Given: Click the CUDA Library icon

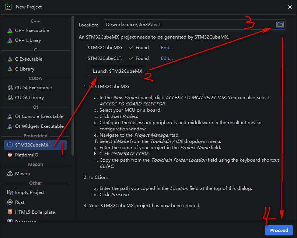Looking at the screenshot, I should click(x=10, y=98).
